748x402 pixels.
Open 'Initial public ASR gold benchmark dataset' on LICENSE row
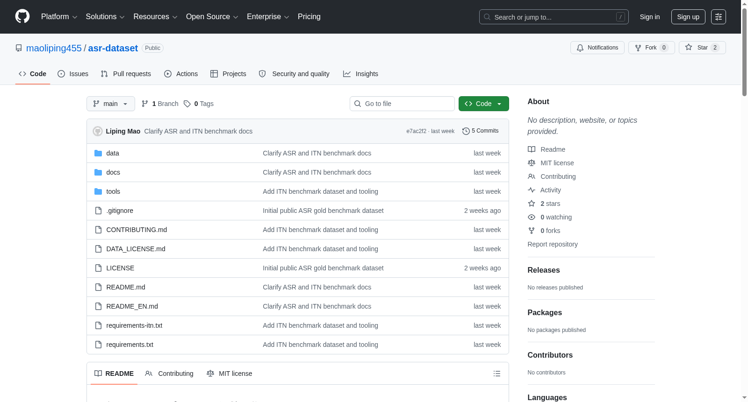click(x=323, y=268)
